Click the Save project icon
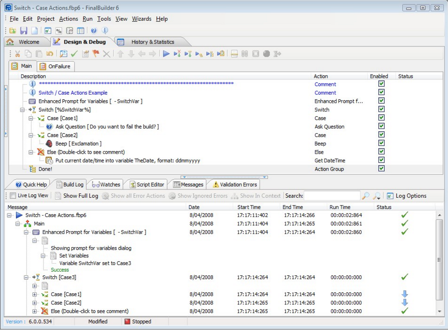Screen dimensions: 448x330 tap(23, 31)
